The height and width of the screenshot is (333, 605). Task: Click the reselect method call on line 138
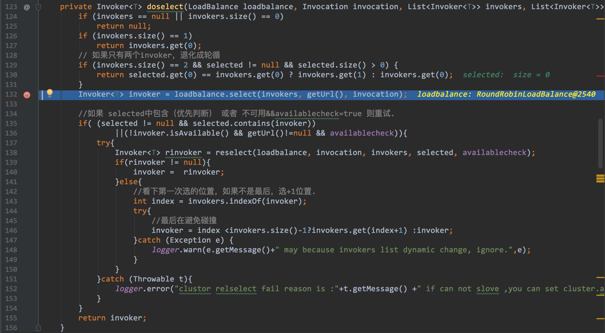pos(233,153)
